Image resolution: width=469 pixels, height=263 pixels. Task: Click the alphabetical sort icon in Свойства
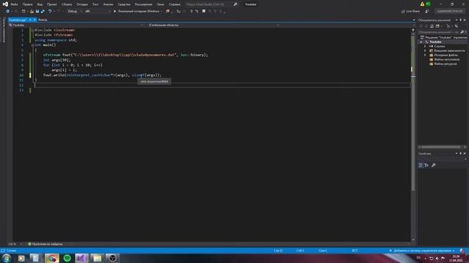pos(426,165)
